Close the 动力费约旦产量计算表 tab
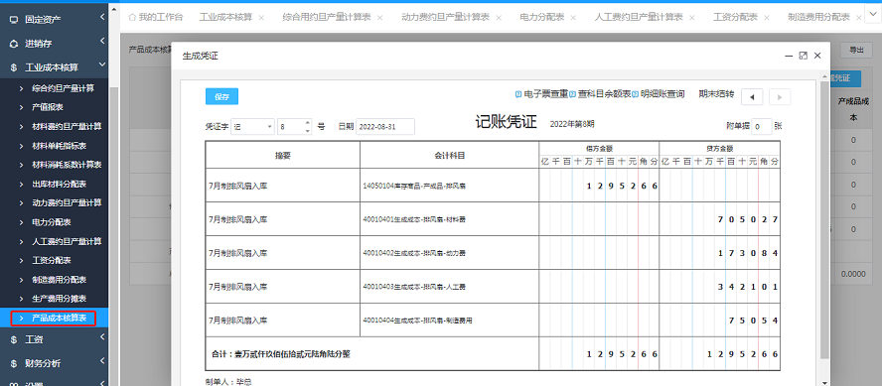The height and width of the screenshot is (386, 882). pos(499,18)
